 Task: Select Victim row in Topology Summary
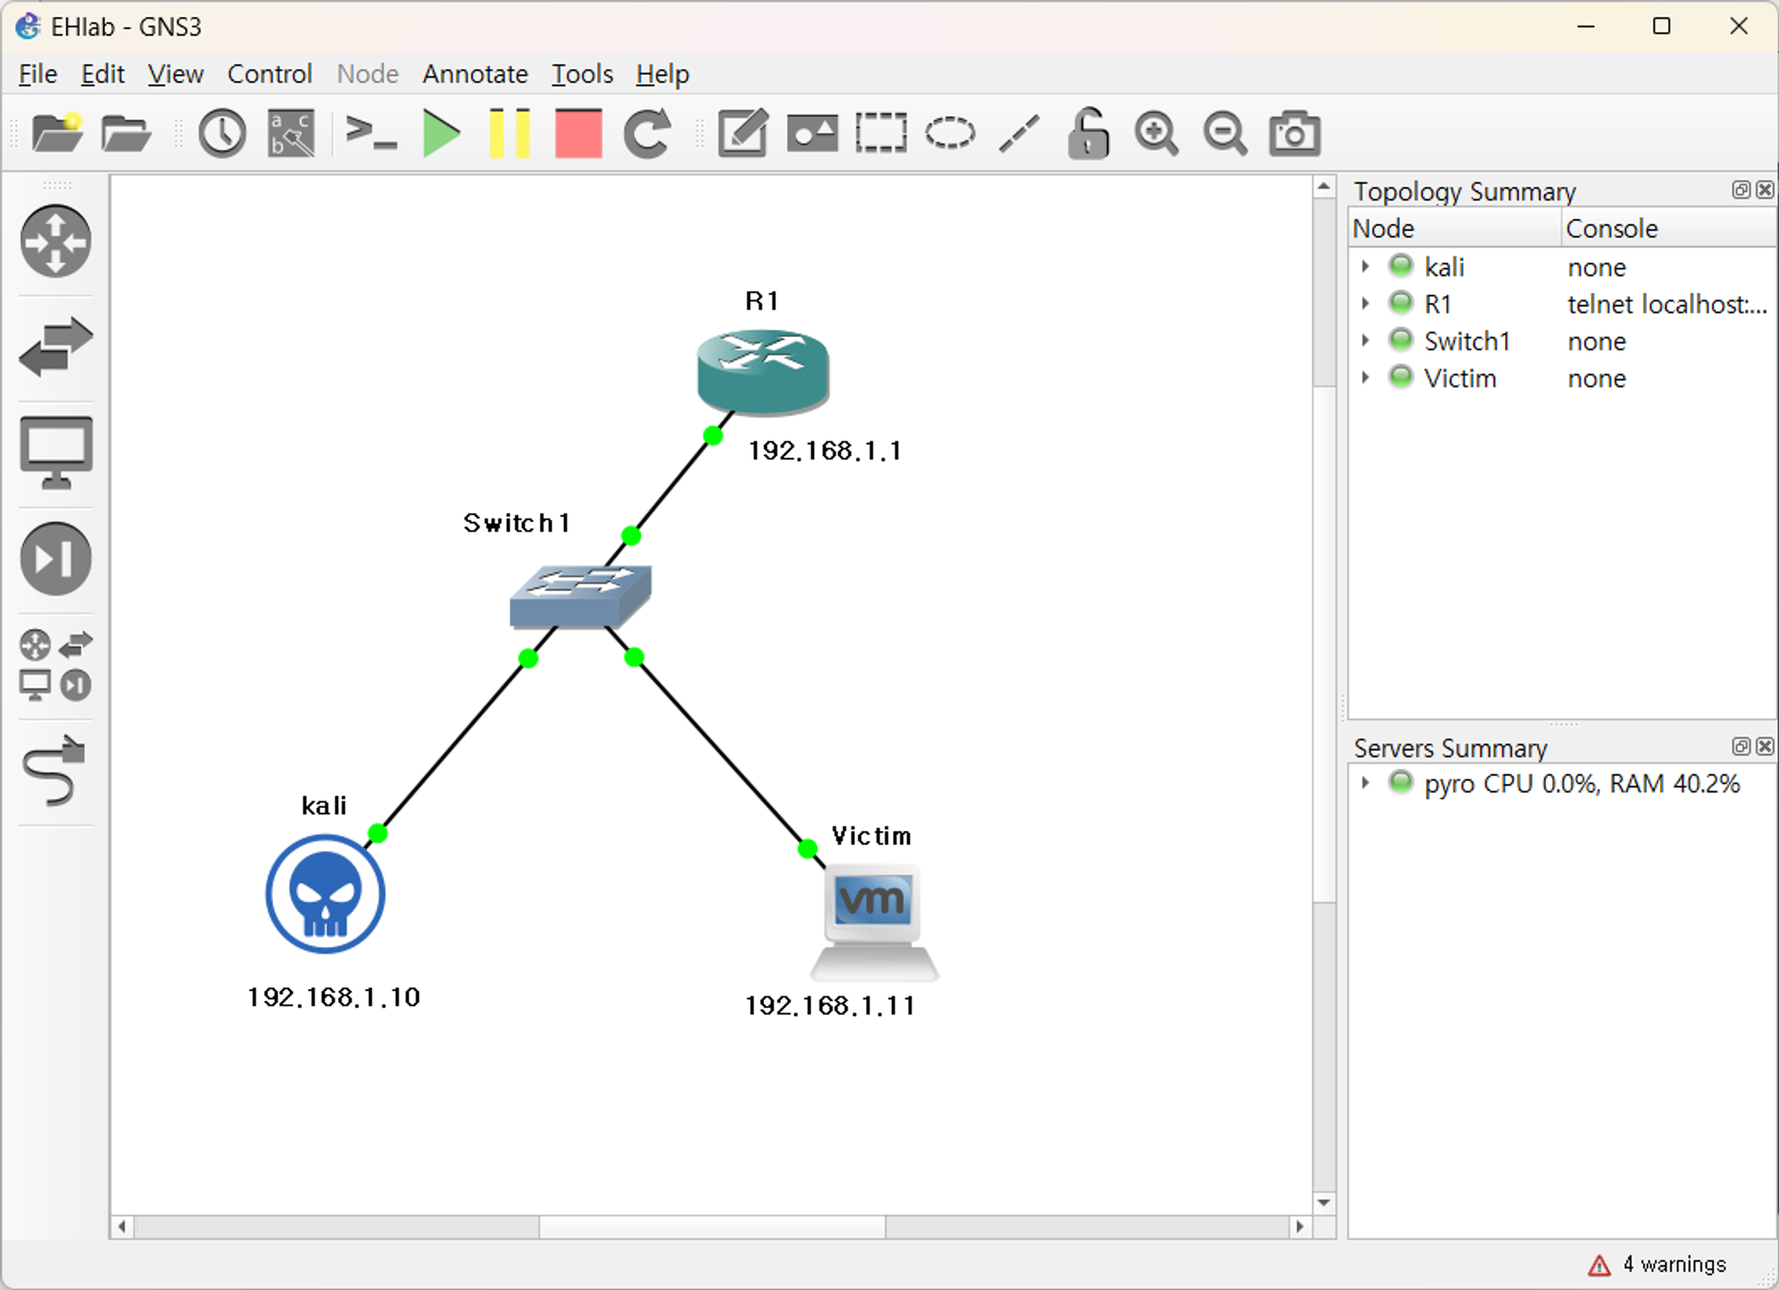1562,378
